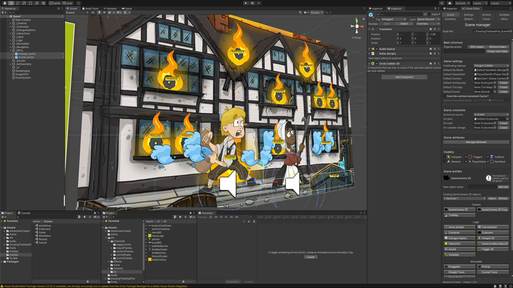Add a Cutscene prefab
The image size is (513, 288).
point(493,233)
